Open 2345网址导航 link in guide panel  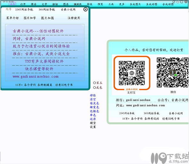24,9
